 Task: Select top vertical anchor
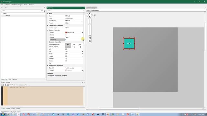click(x=68, y=47)
